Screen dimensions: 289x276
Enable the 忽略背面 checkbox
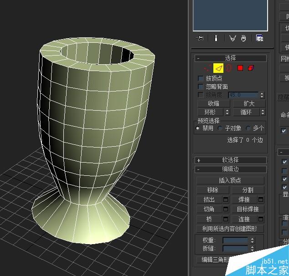point(201,87)
